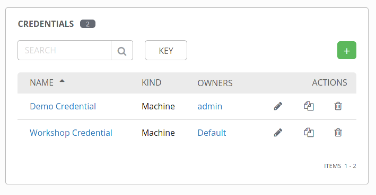Open the Workshop Credential link
This screenshot has width=376, height=195.
click(x=71, y=133)
